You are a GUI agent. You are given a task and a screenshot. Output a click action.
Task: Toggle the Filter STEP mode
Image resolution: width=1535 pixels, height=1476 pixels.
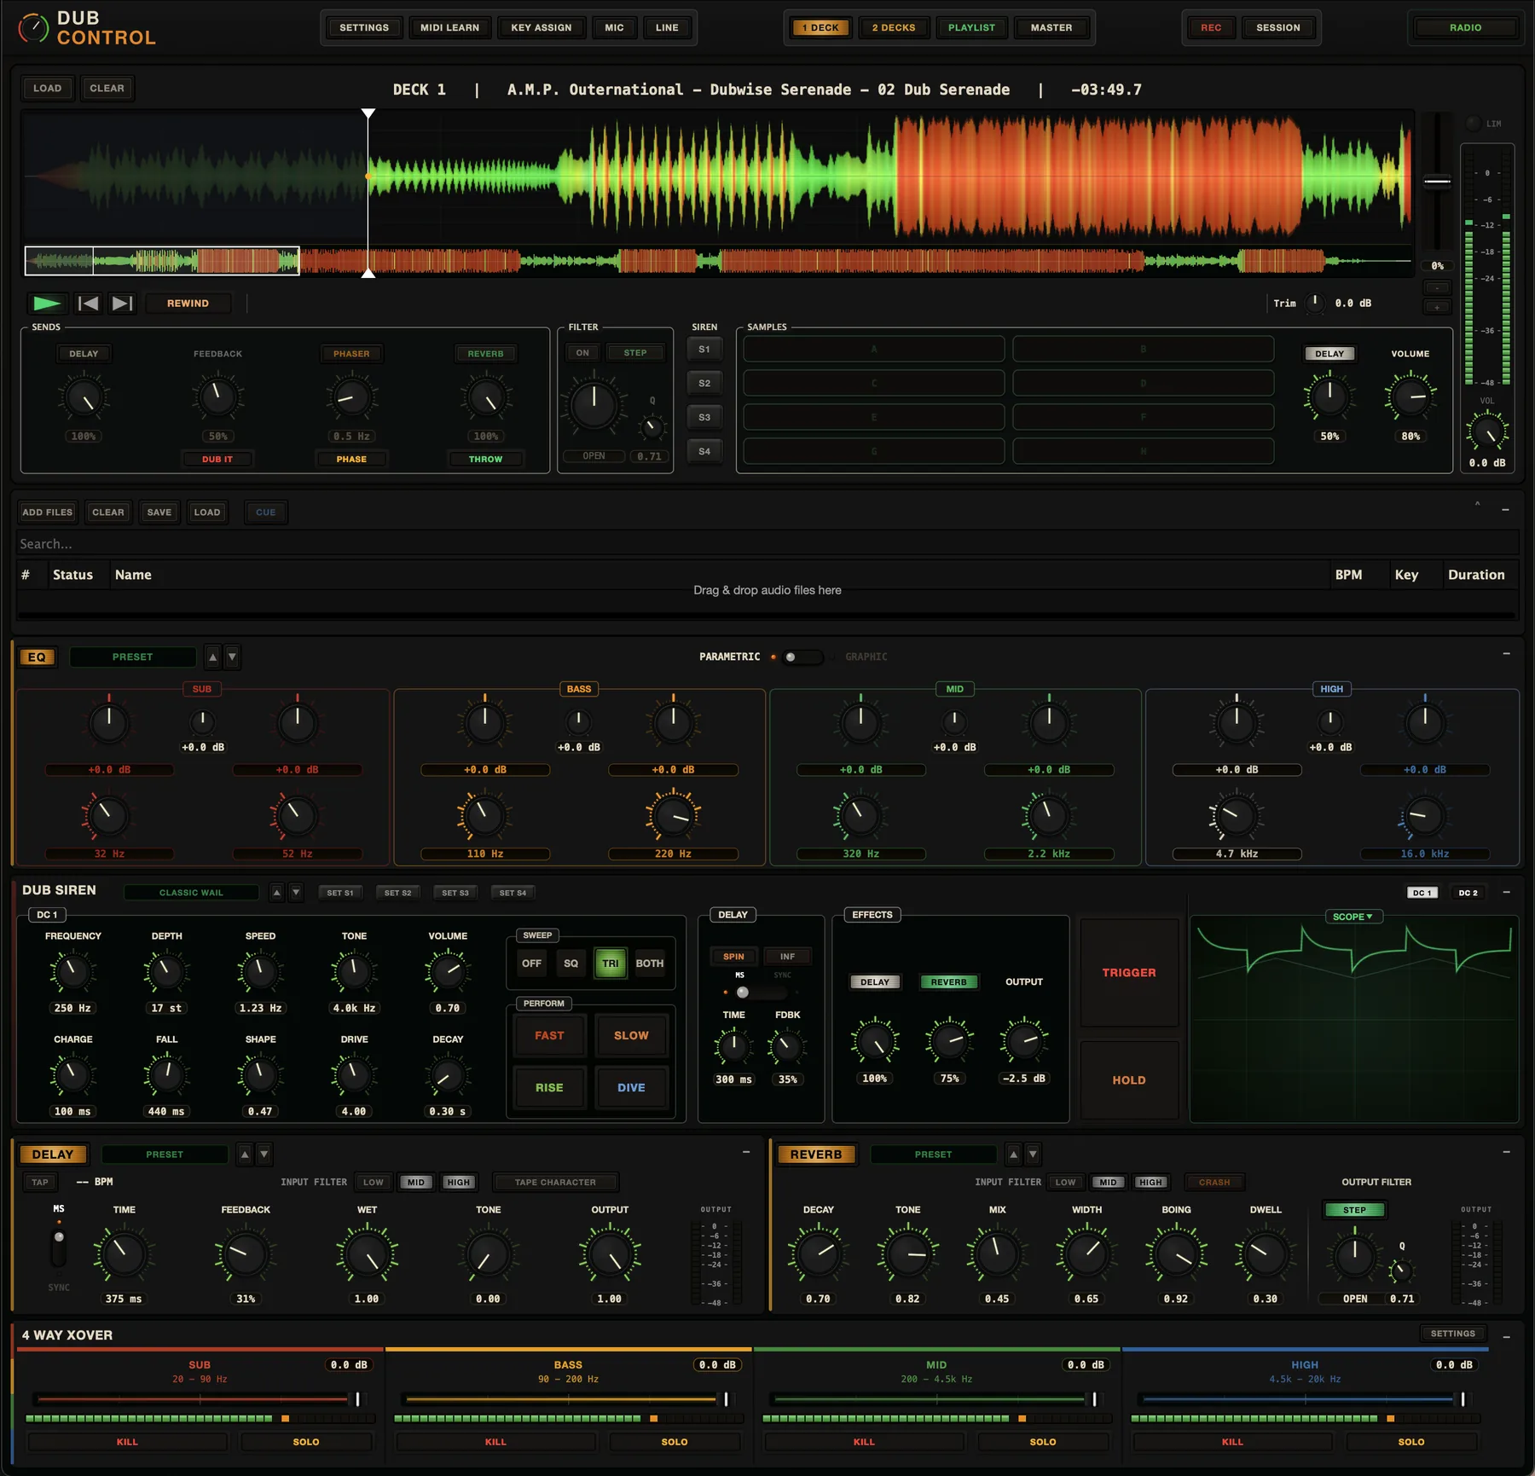pyautogui.click(x=635, y=353)
